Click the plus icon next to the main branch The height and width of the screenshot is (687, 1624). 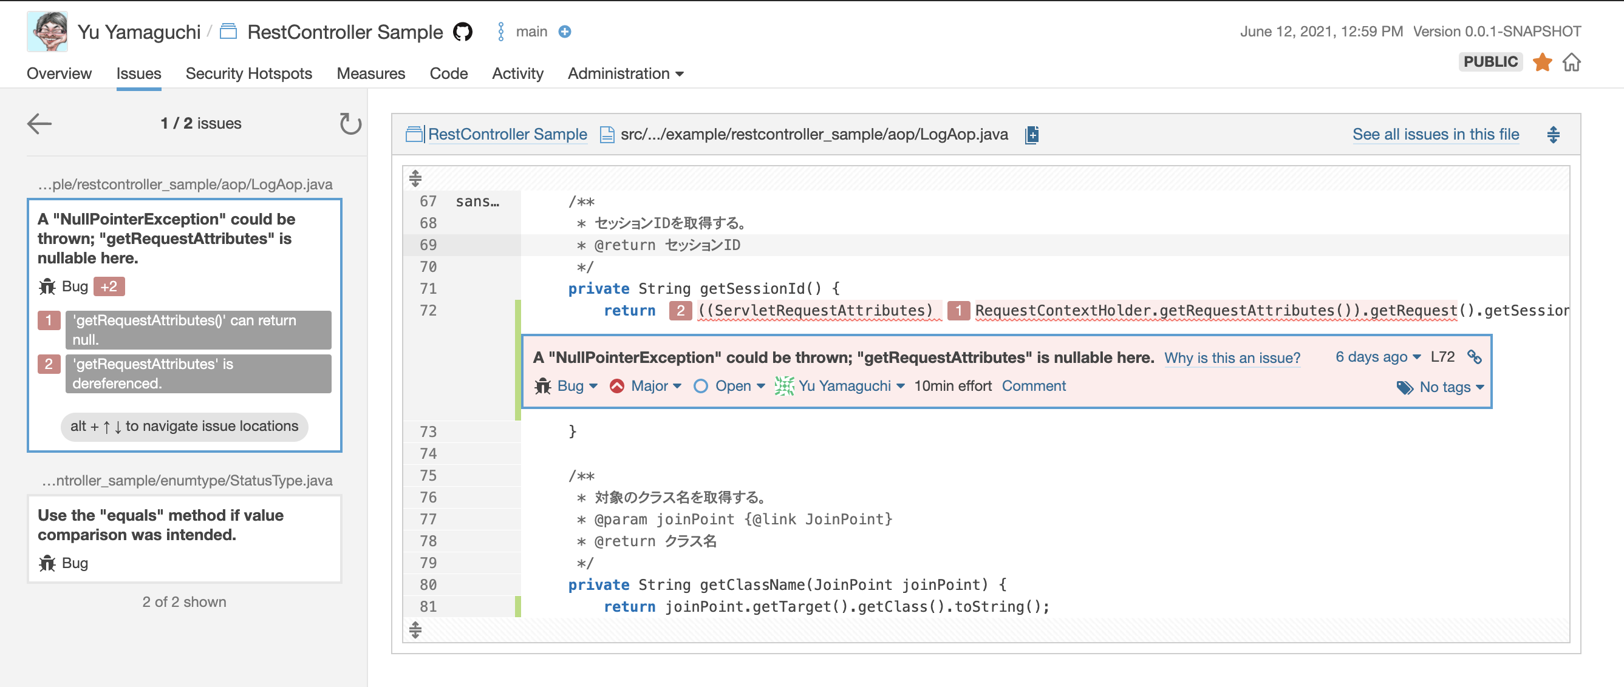pyautogui.click(x=565, y=32)
